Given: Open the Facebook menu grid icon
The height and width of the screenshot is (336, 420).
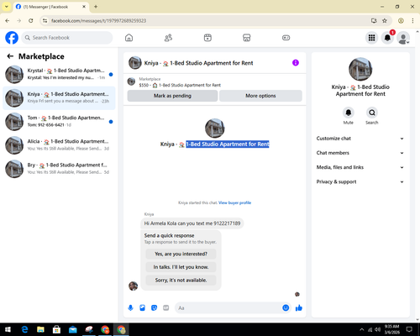Looking at the screenshot, I should [x=371, y=38].
